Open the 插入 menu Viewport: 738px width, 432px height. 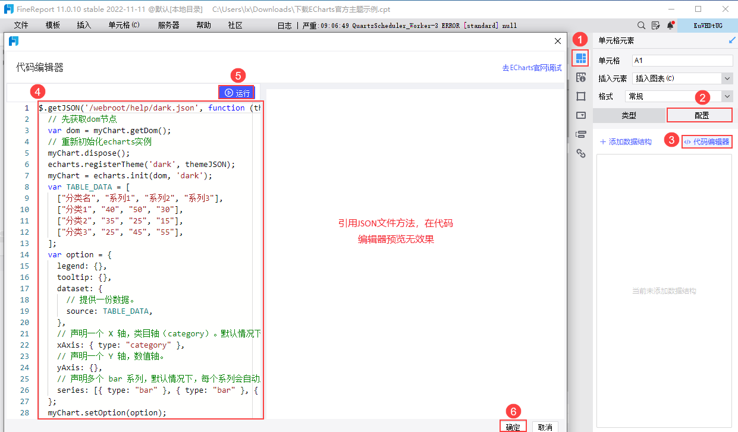click(x=84, y=26)
